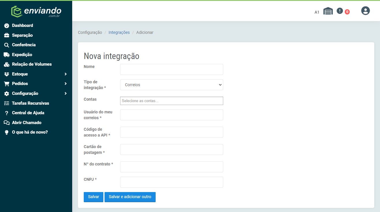Click the Tarefas Recursivas checklist icon
The width and height of the screenshot is (380, 212).
[7, 103]
